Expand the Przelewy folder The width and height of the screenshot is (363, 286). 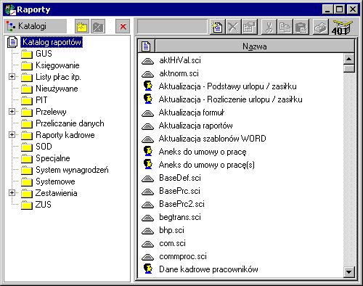12,112
